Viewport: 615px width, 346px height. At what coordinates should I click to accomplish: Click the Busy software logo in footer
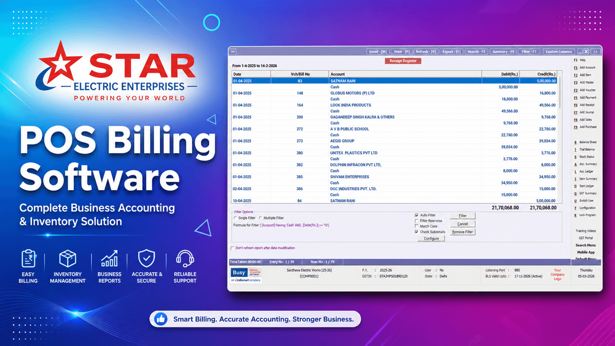(x=246, y=275)
